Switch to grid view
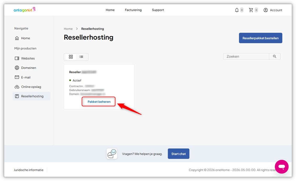The width and height of the screenshot is (296, 181). pyautogui.click(x=71, y=57)
